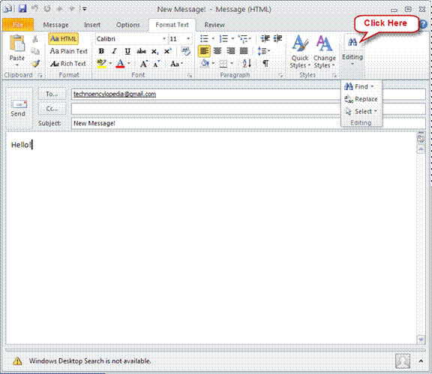Toggle Align Text Right

click(231, 51)
